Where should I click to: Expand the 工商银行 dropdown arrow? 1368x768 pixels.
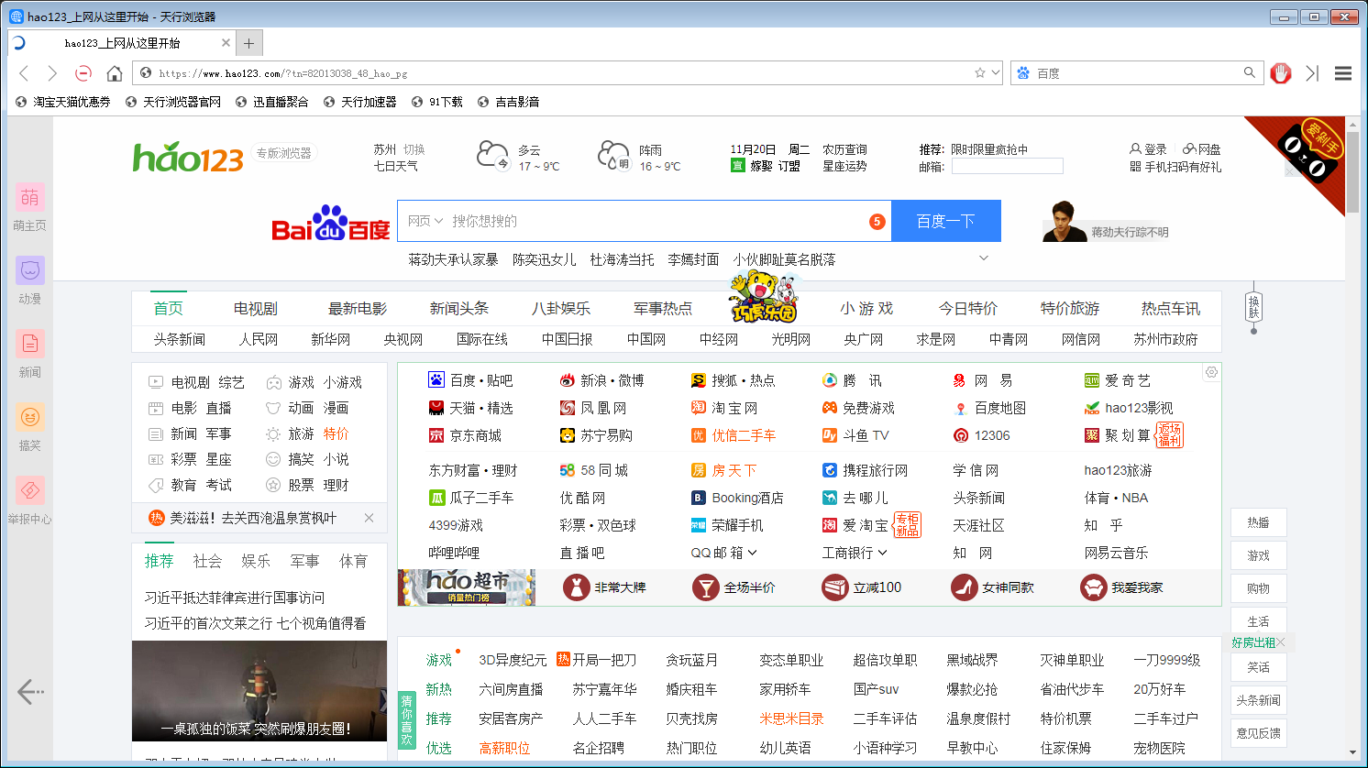883,553
